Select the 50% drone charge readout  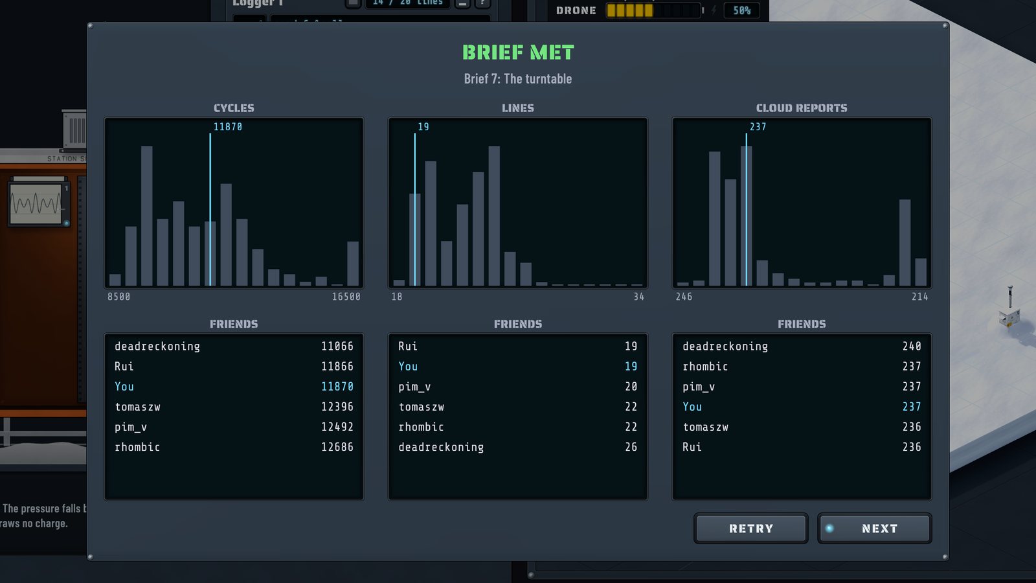coord(741,10)
